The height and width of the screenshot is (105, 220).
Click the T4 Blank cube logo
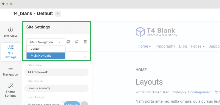point(140,32)
